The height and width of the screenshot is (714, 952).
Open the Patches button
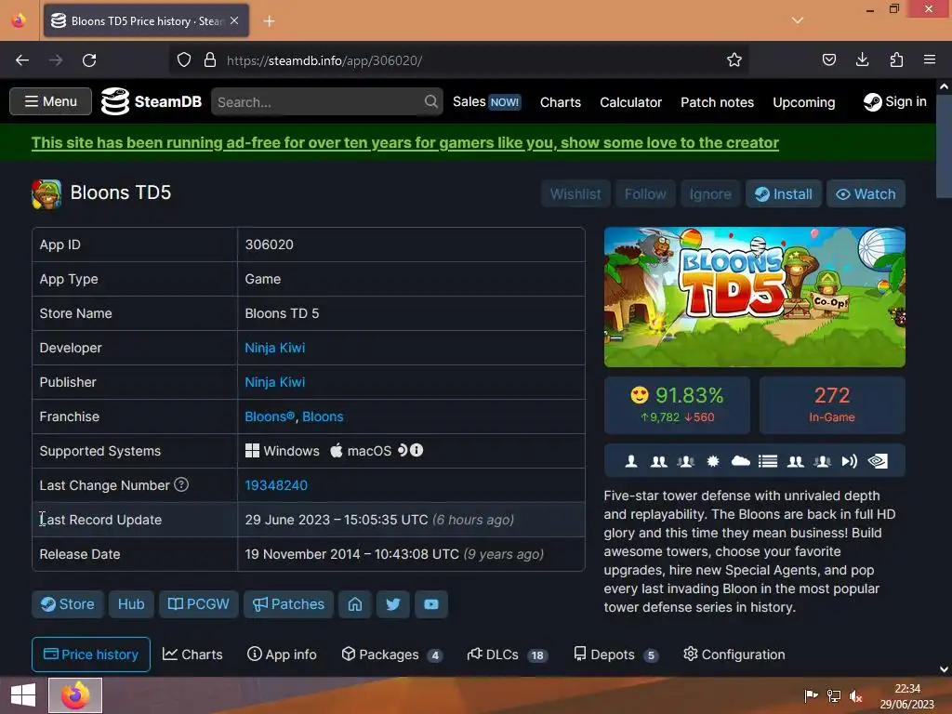point(288,604)
